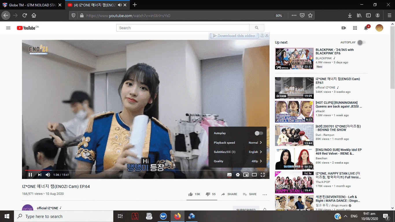Close player settings via gear icon
The image size is (395, 222).
pos(238,175)
